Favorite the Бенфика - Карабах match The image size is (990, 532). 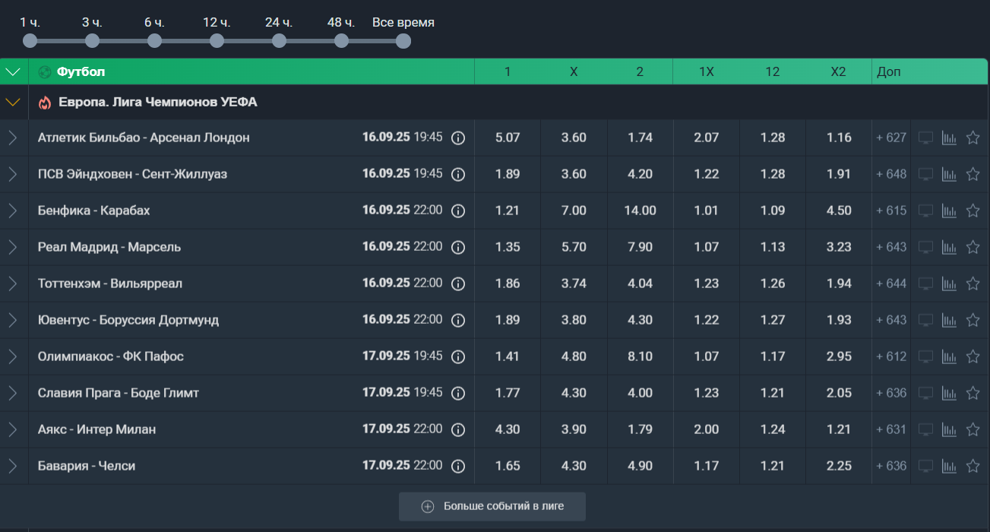click(973, 211)
